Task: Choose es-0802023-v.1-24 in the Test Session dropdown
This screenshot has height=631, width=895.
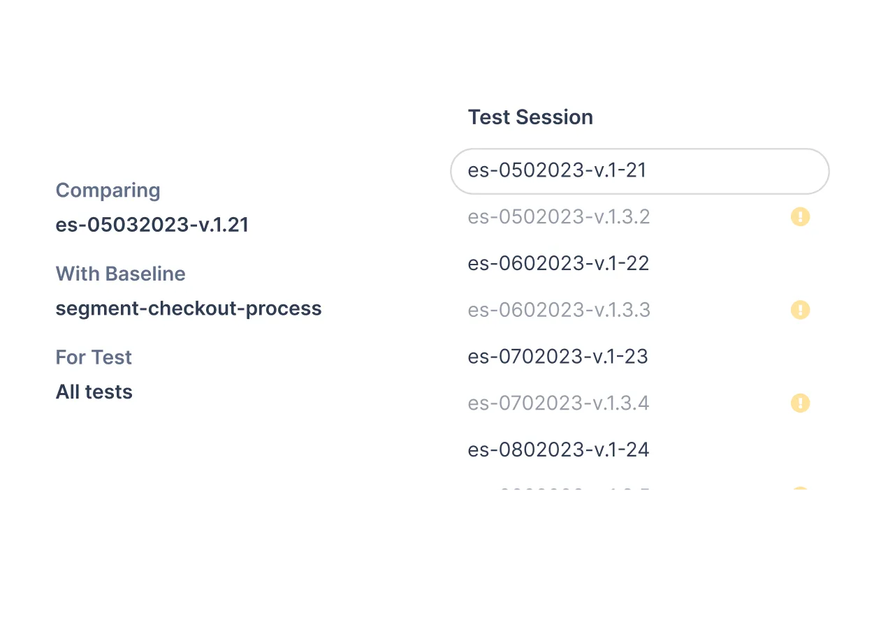Action: click(559, 450)
